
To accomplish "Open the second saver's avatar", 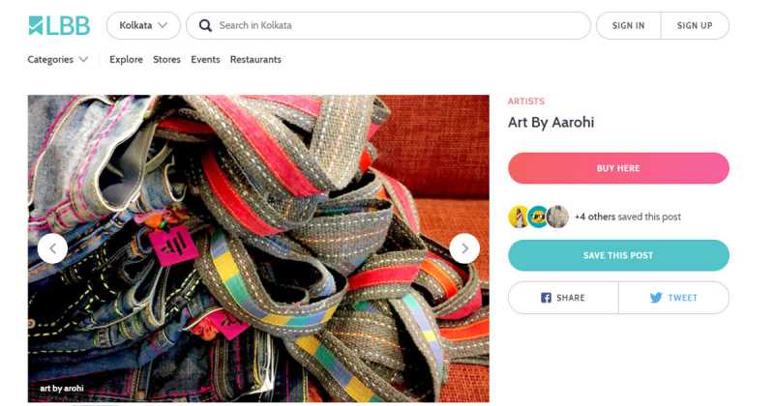I will coord(538,217).
